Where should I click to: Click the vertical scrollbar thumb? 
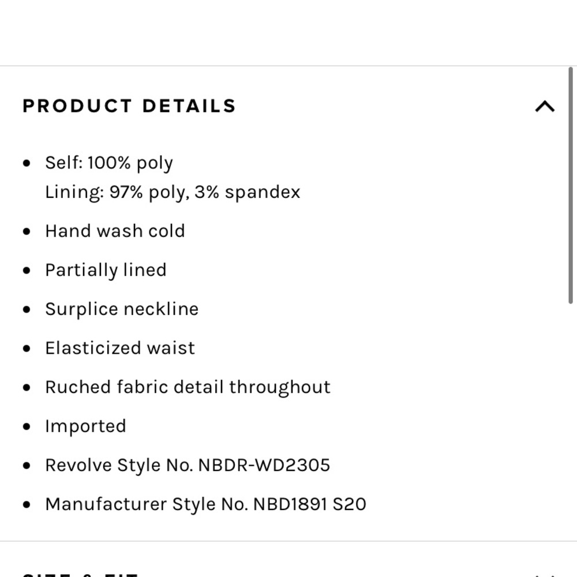point(571,185)
